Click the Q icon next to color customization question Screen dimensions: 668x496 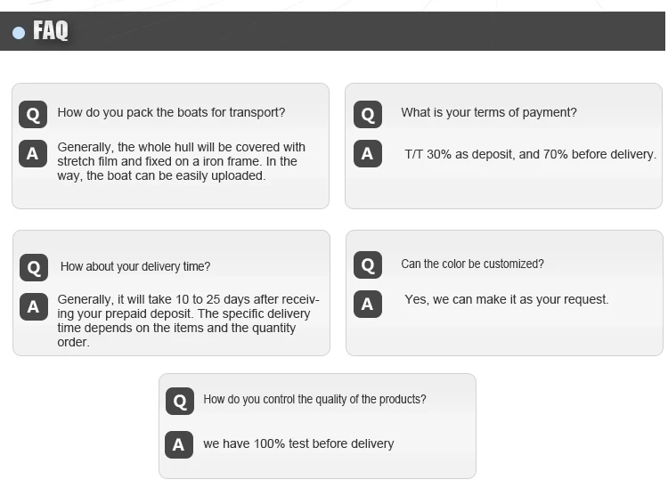[367, 264]
